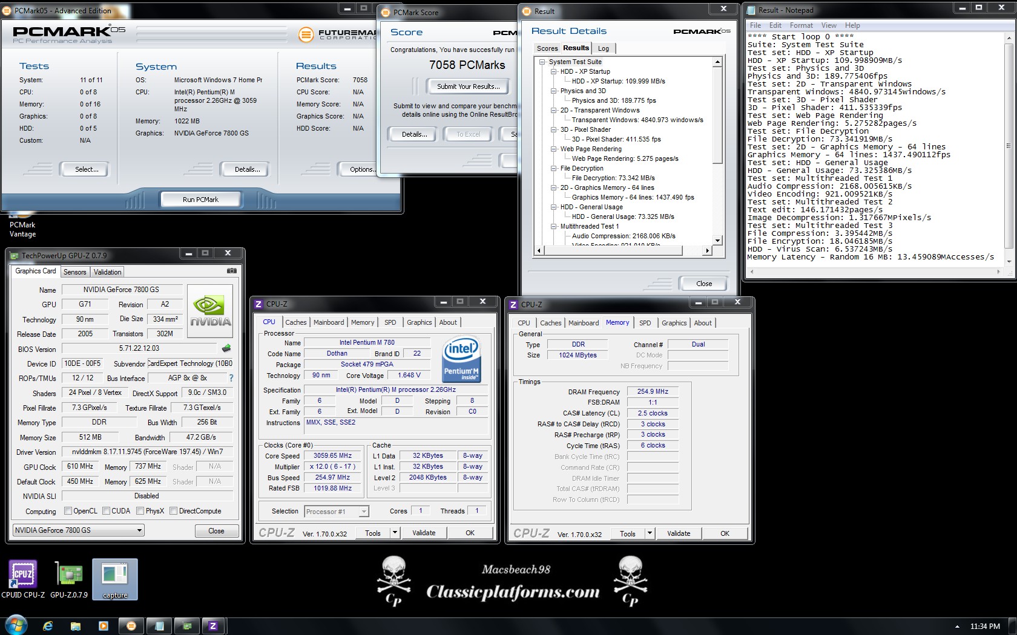Click the Futuremark logo in PCMark05
1017x635 pixels.
[x=338, y=34]
